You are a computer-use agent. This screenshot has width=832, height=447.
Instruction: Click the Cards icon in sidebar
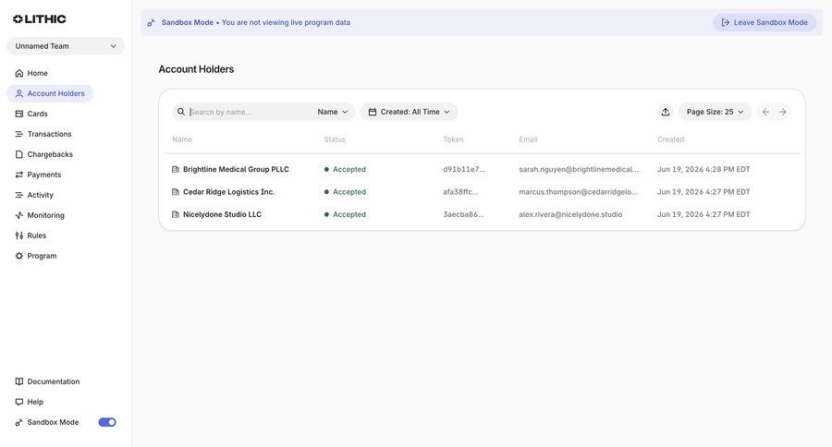coord(19,114)
